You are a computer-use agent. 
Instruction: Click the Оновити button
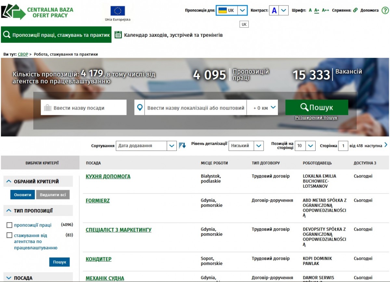click(22, 195)
